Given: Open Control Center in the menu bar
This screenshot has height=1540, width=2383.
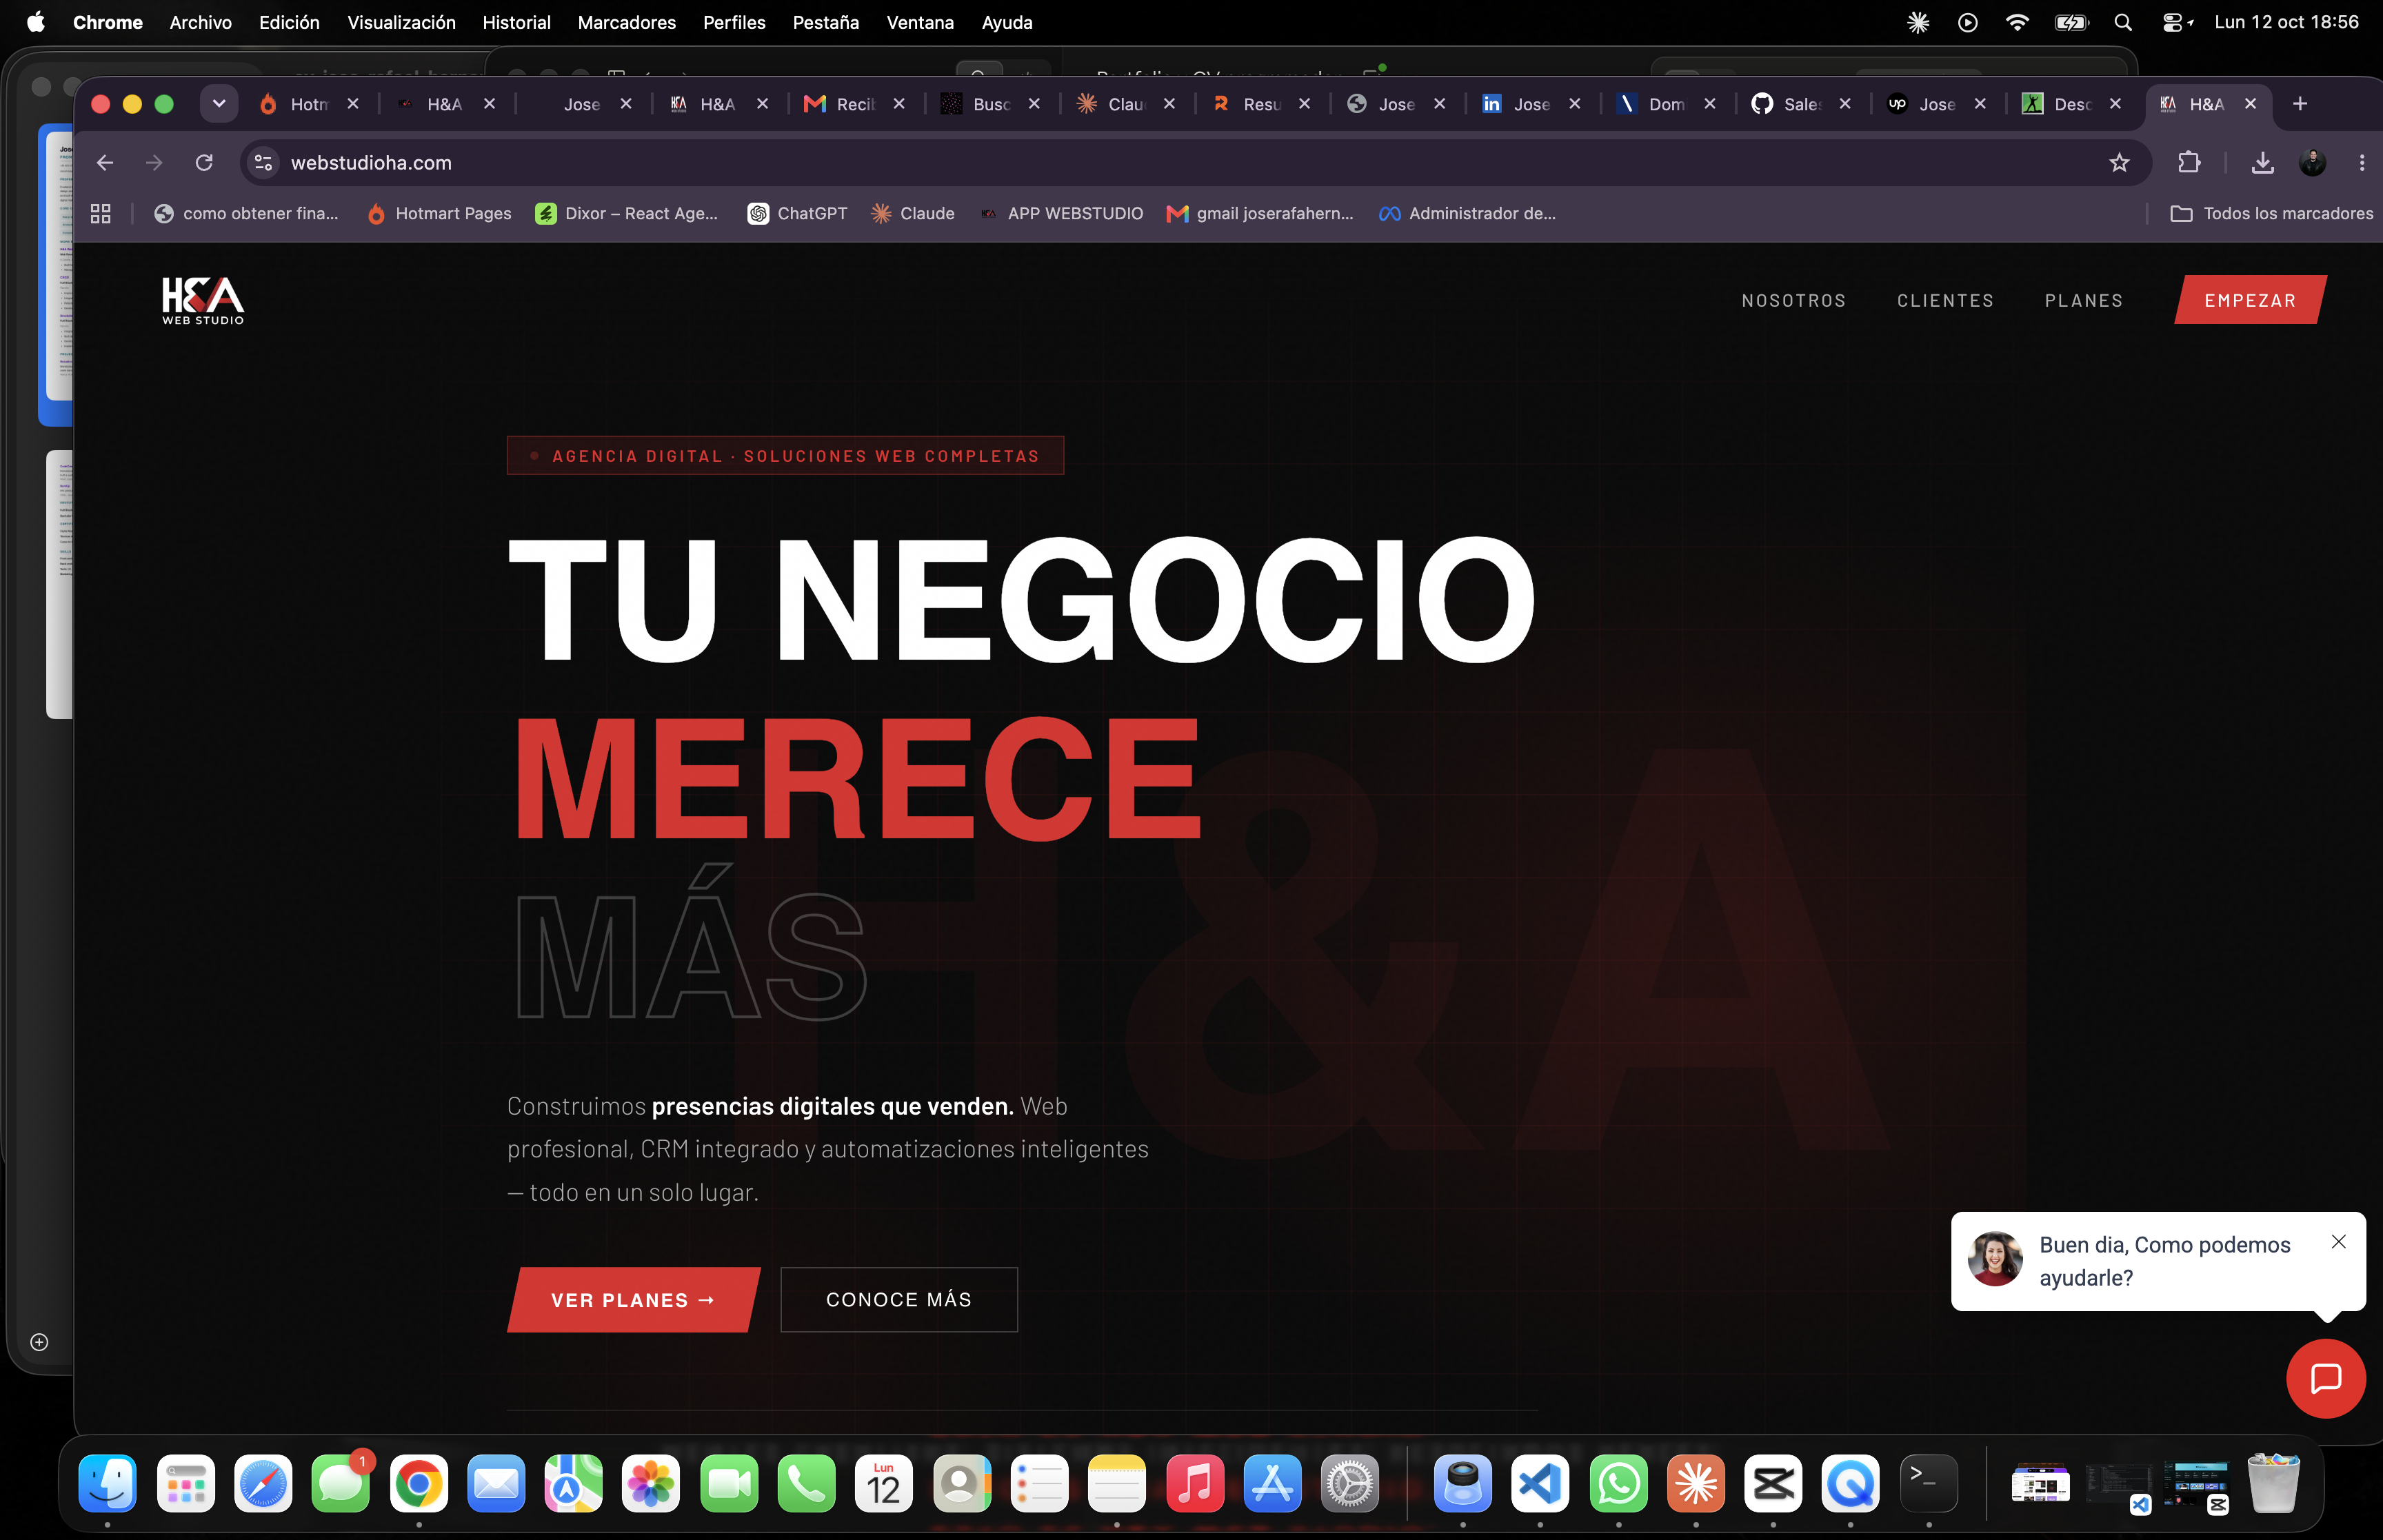Looking at the screenshot, I should tap(2171, 22).
